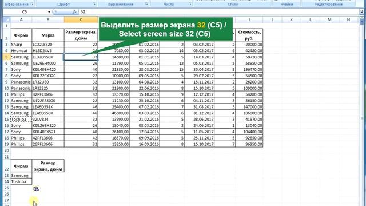This screenshot has width=366, height=206.
Task: Select column J header
Action: tap(272, 20)
